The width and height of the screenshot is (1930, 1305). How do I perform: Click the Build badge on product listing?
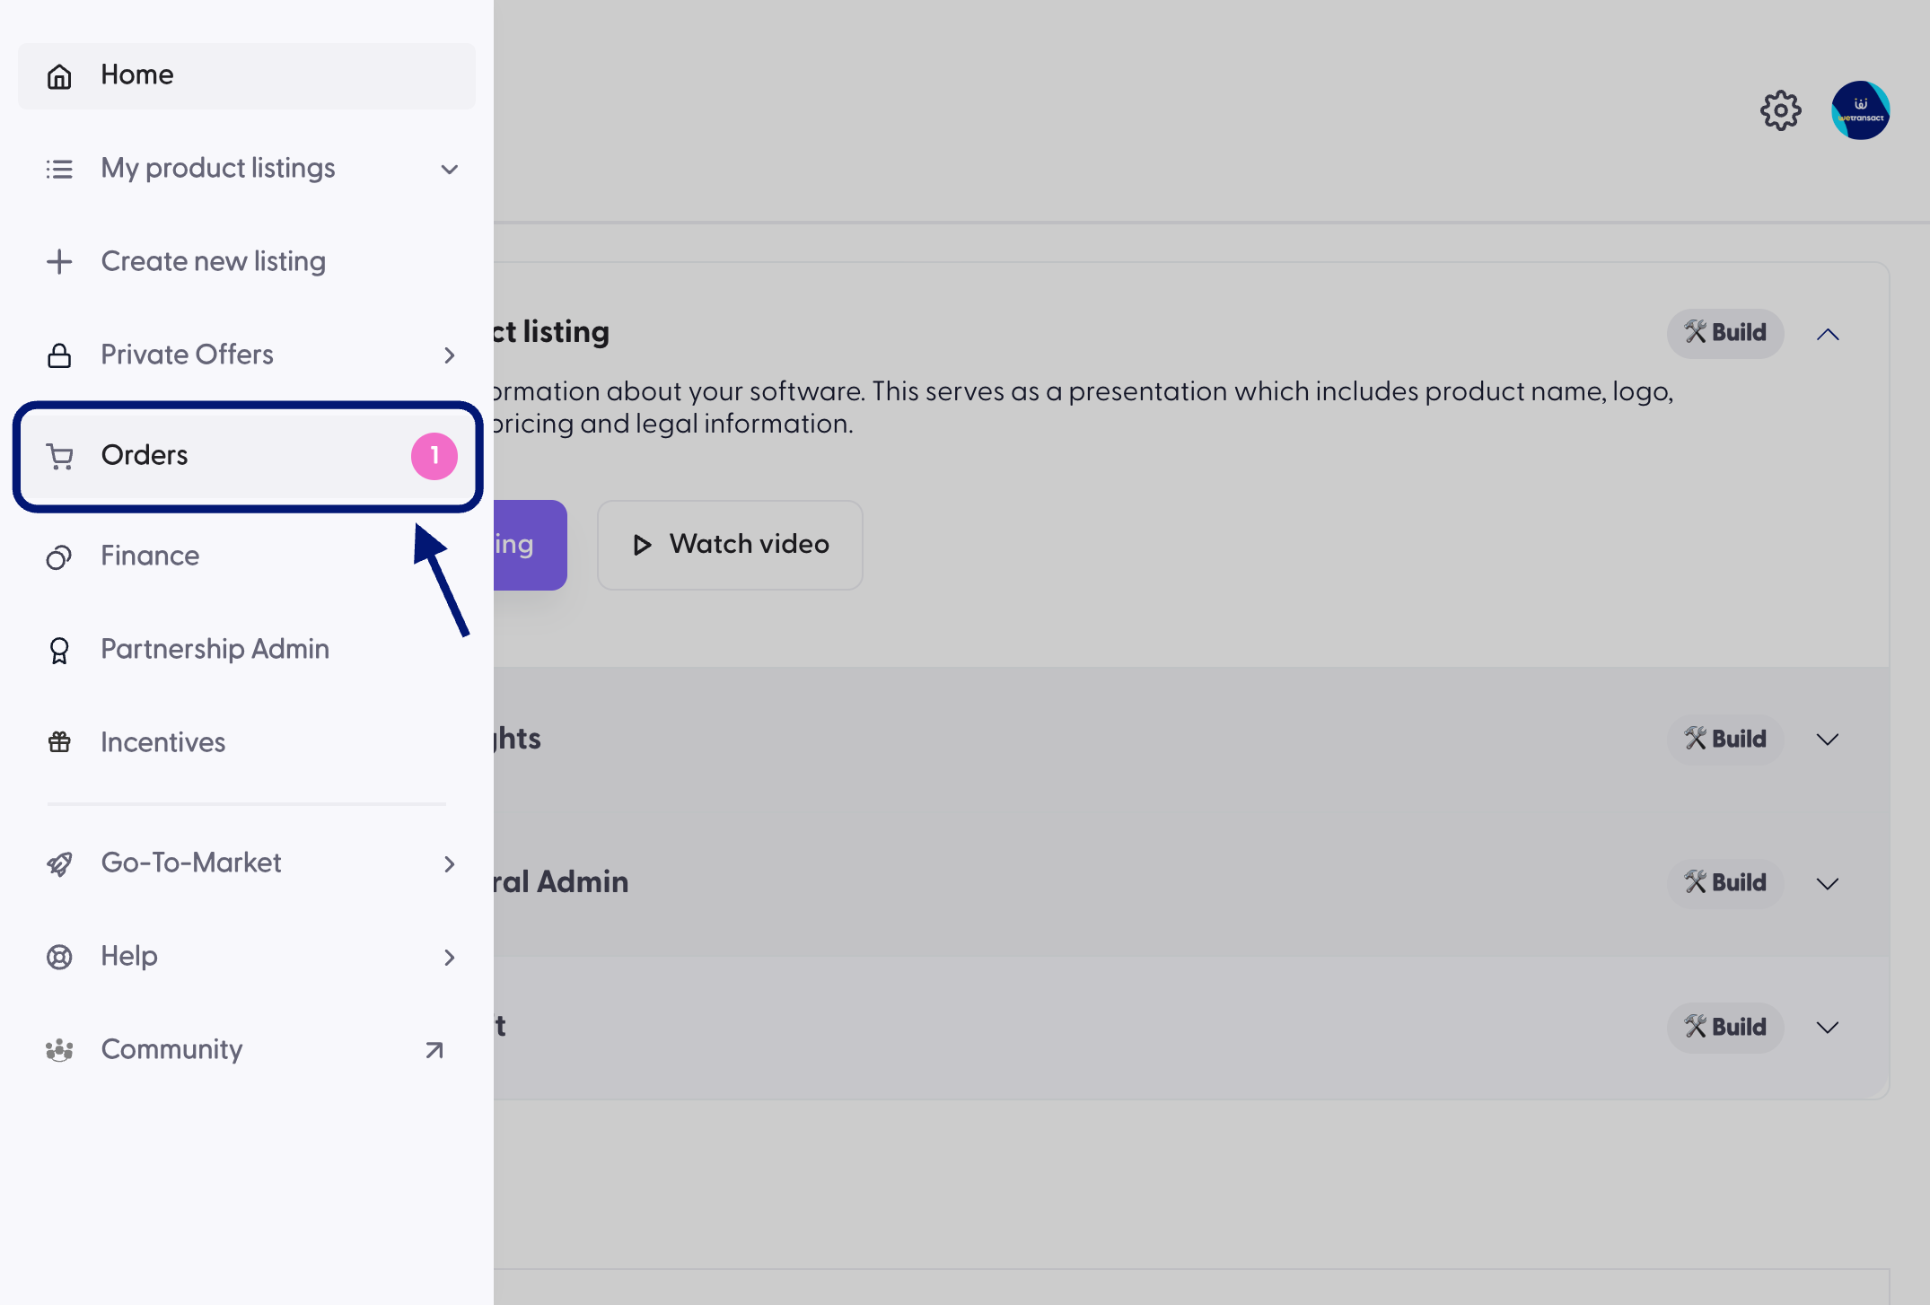click(x=1724, y=333)
